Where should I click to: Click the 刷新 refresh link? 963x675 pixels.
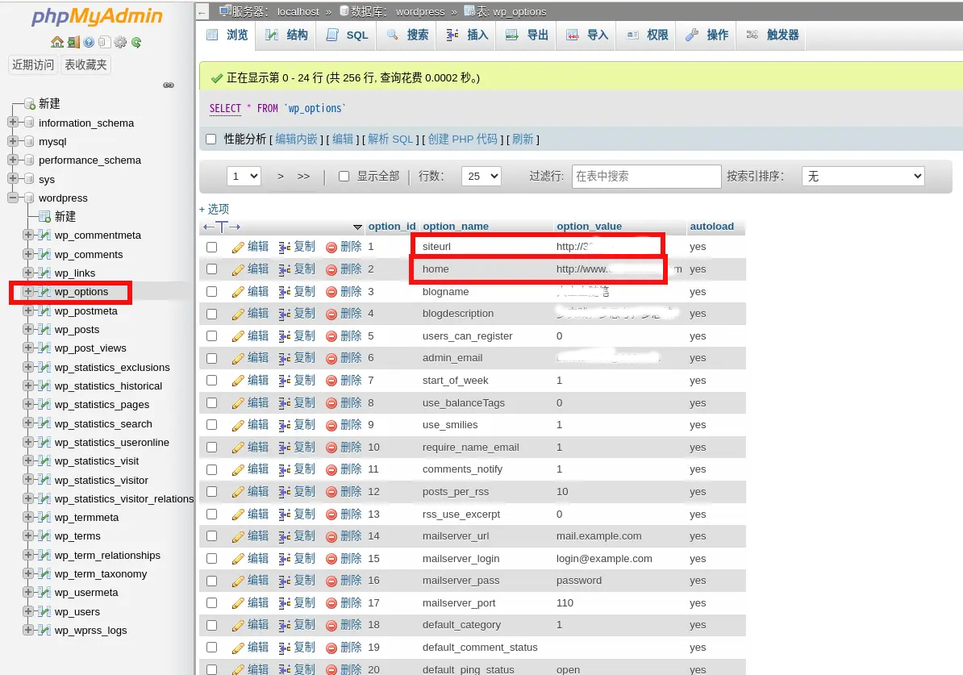point(523,140)
